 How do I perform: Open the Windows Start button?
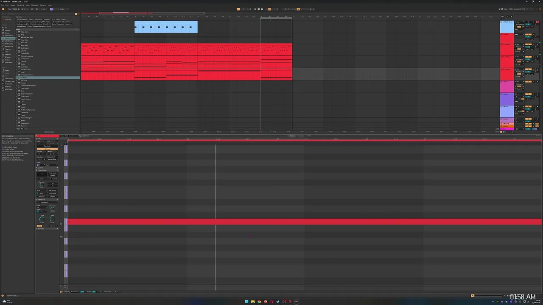tap(246, 302)
